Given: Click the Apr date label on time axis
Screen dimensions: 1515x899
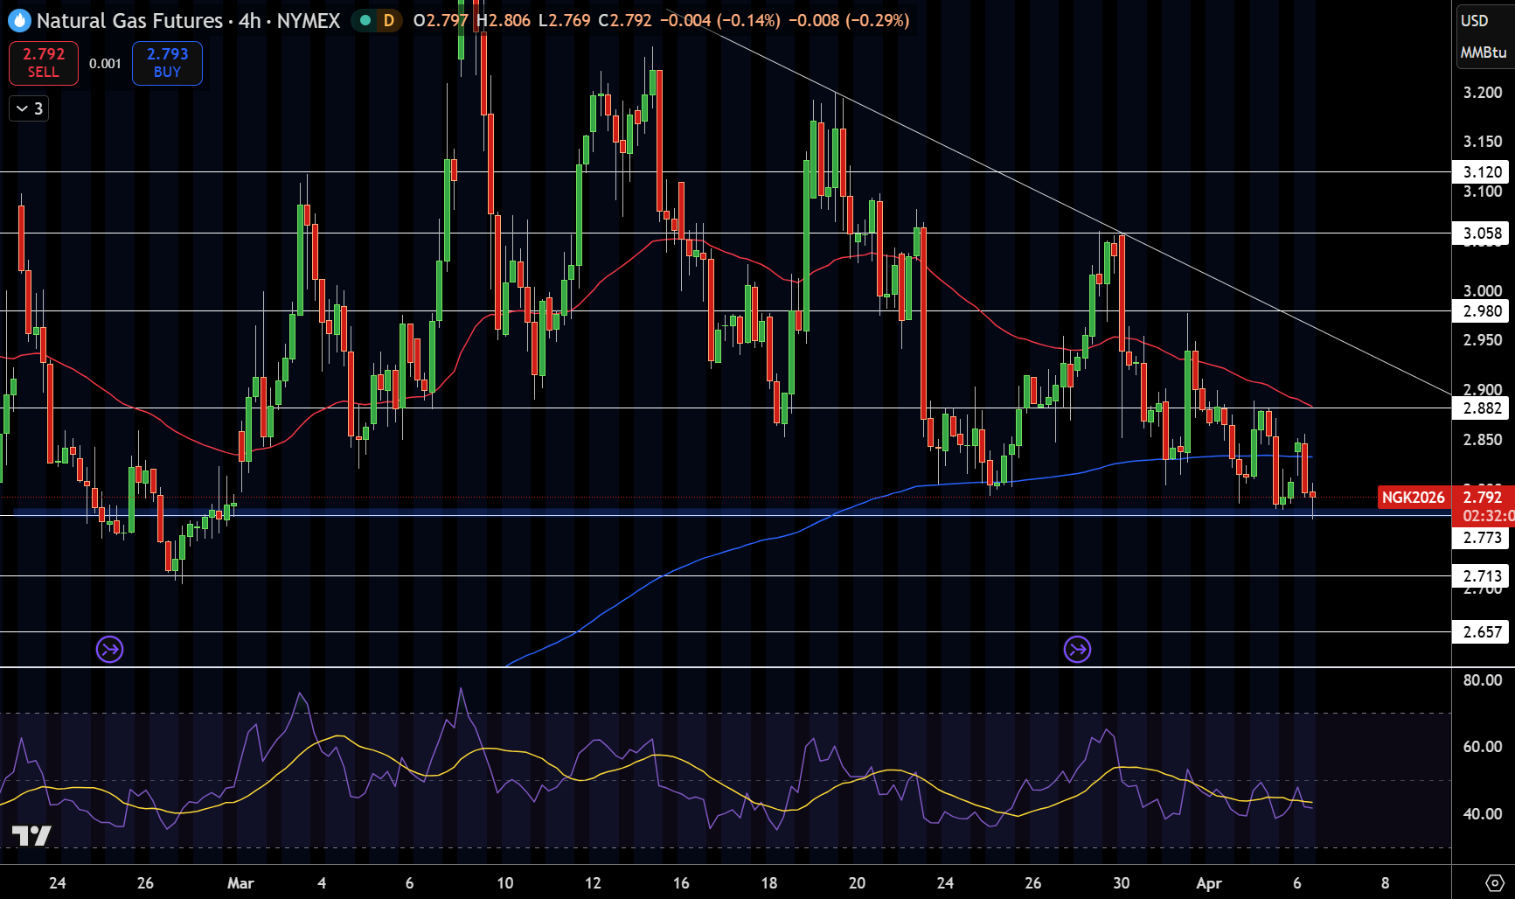Looking at the screenshot, I should tap(1209, 883).
